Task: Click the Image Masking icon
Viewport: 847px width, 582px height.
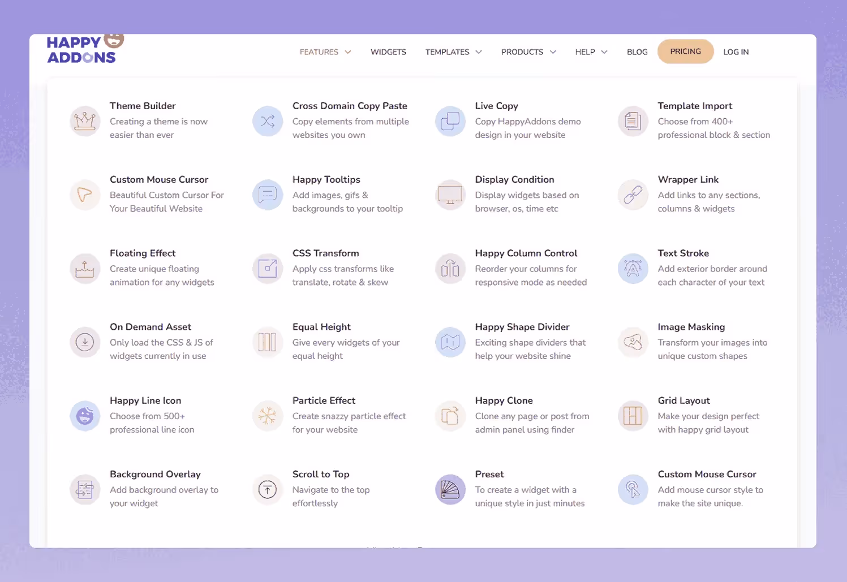Action: (633, 342)
